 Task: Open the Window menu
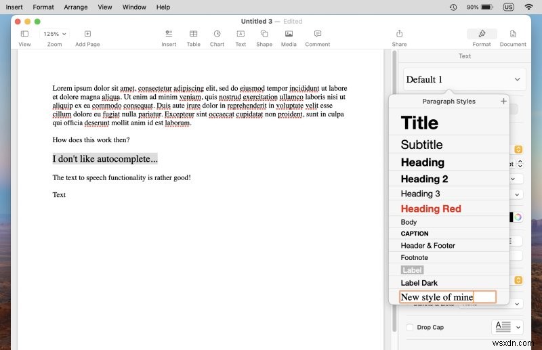[x=134, y=7]
